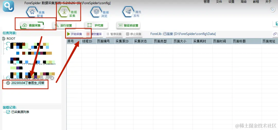Open the 管理 menu
Image resolution: width=278 pixels, height=130 pixels.
click(206, 2)
